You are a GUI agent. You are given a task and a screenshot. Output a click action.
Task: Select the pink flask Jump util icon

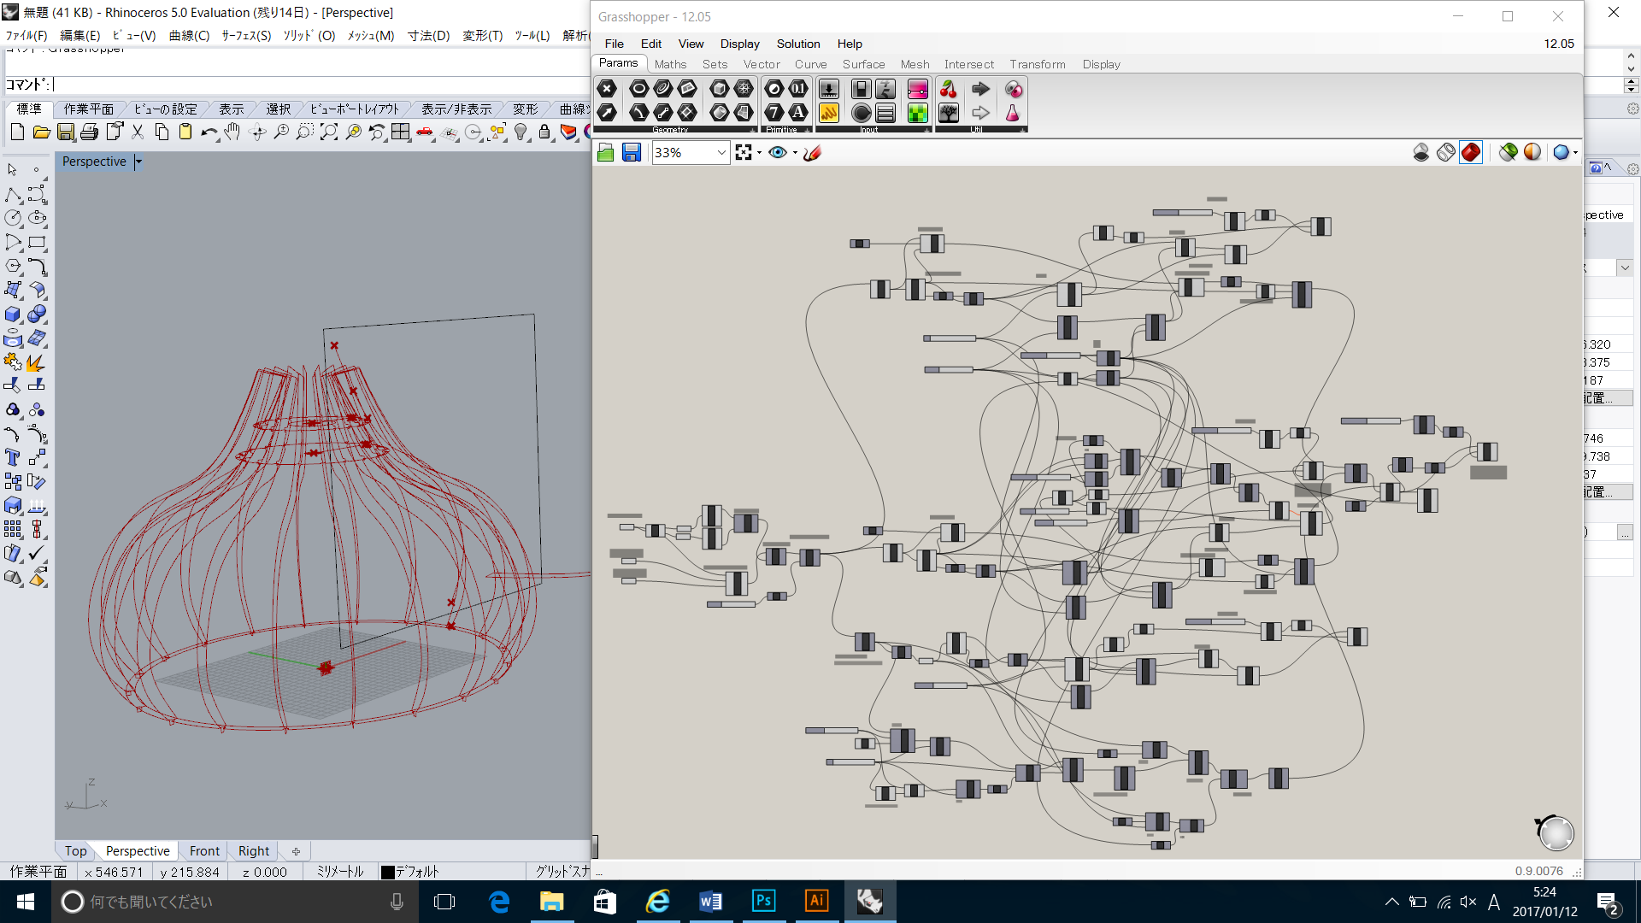click(1013, 112)
